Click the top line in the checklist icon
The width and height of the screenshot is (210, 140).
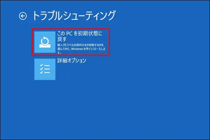click(47, 66)
